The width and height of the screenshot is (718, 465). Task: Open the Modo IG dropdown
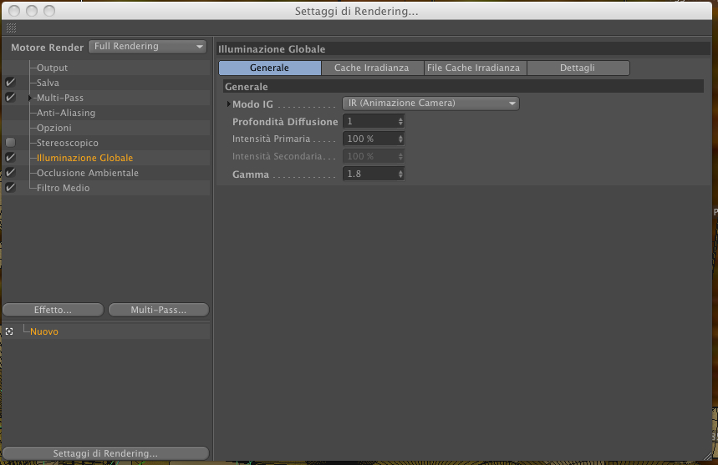click(x=430, y=104)
